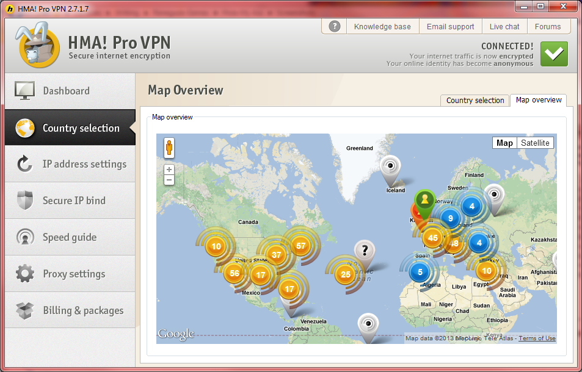This screenshot has width=582, height=372.
Task: Select the blue 5-server cluster over Spain
Action: click(420, 272)
